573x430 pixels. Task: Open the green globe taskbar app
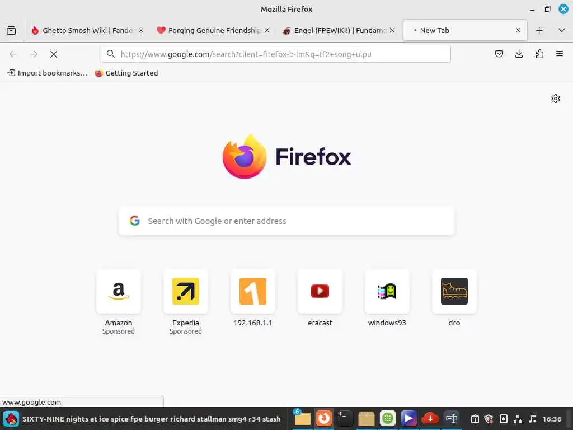(387, 419)
